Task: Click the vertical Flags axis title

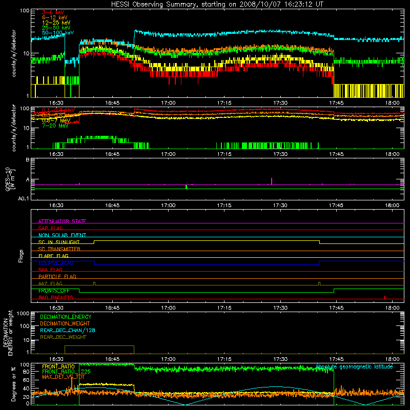Action: pyautogui.click(x=21, y=256)
